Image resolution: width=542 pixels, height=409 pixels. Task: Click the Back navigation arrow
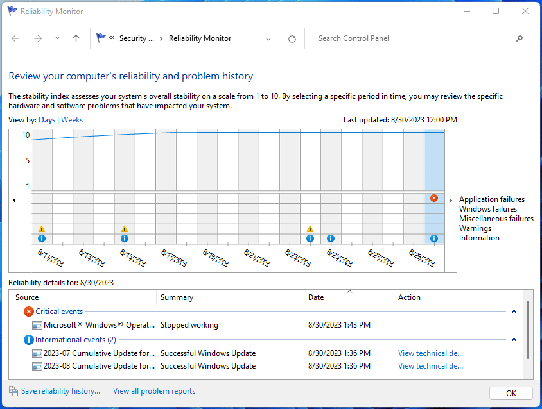coord(15,38)
